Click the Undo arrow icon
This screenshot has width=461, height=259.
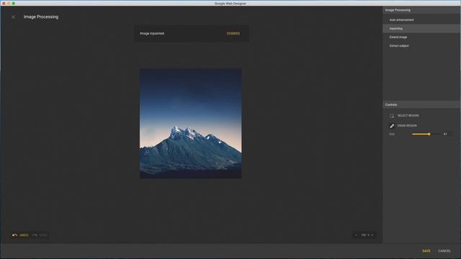(14, 235)
